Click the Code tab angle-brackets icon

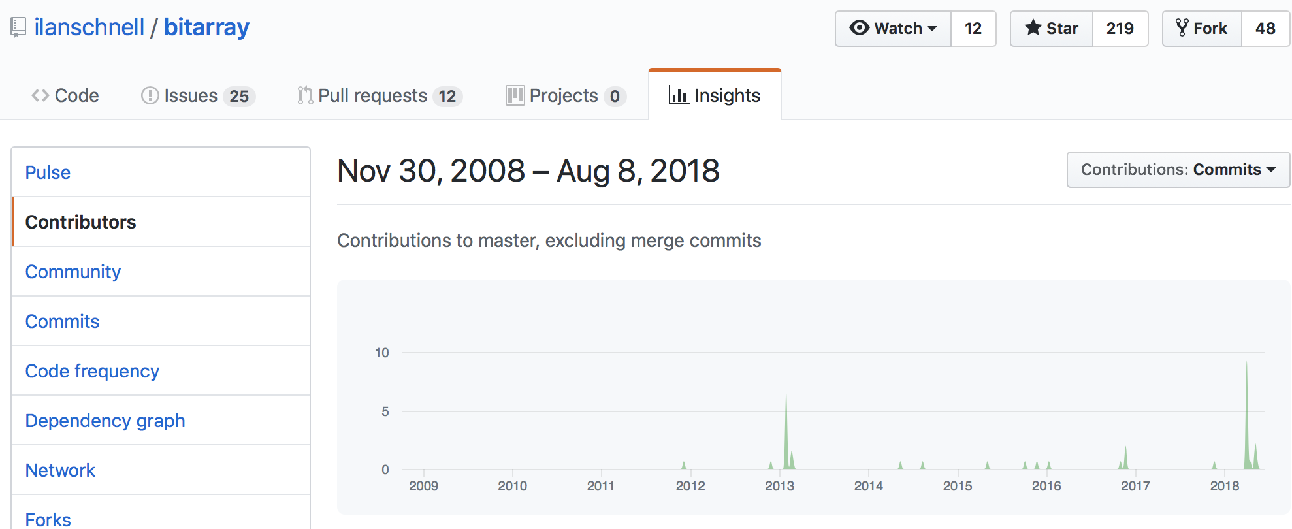[40, 95]
